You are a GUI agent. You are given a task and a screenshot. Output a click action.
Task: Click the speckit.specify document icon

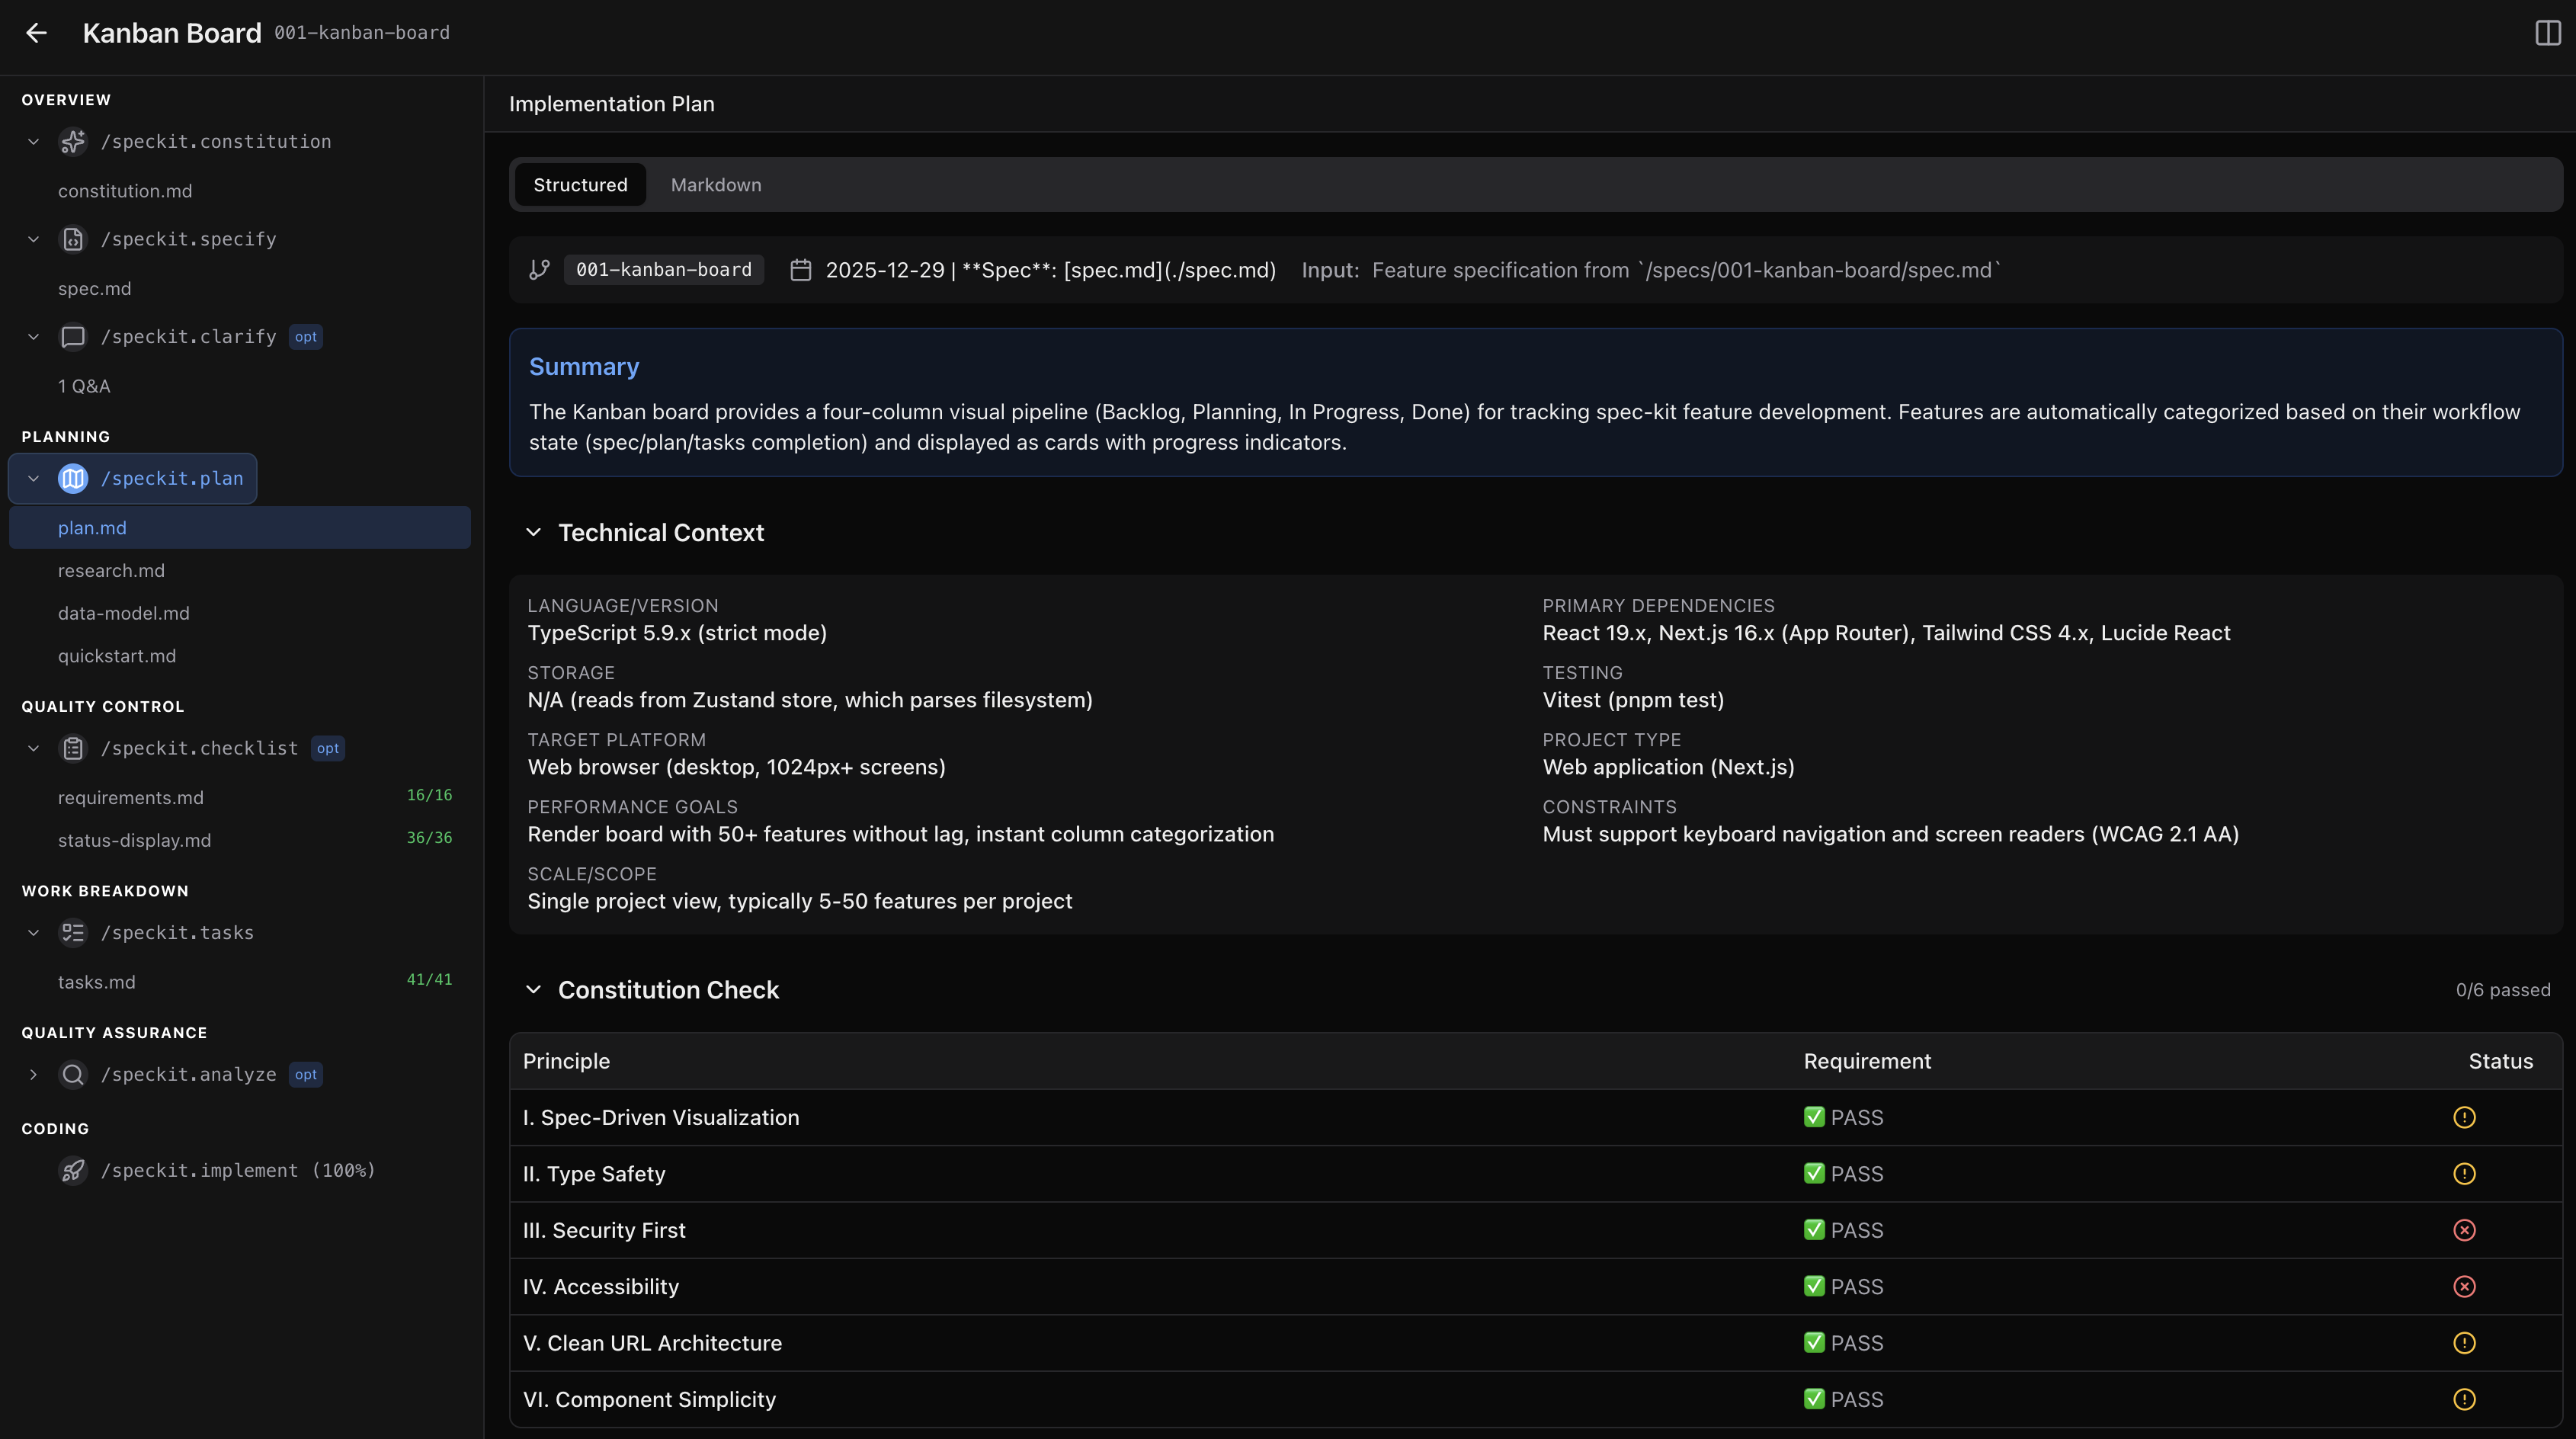(73, 239)
